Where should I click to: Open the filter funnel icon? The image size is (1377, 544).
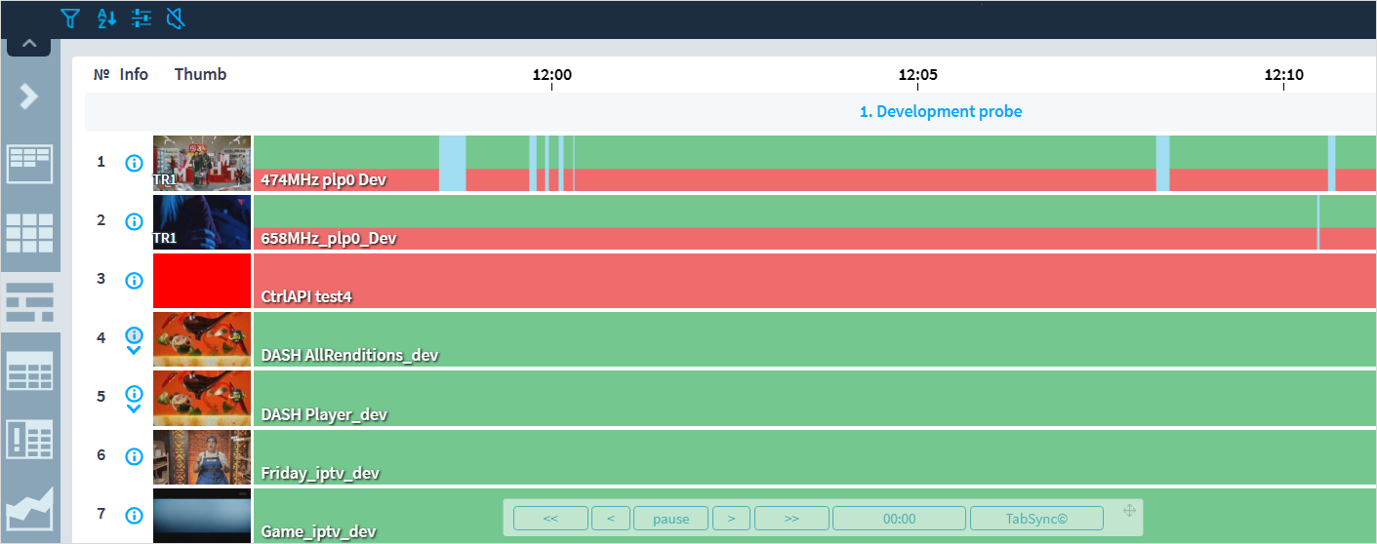(69, 18)
